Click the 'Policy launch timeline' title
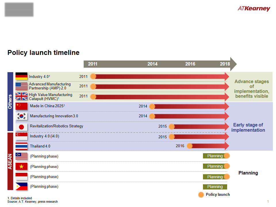This screenshot has width=276, height=207. point(43,53)
